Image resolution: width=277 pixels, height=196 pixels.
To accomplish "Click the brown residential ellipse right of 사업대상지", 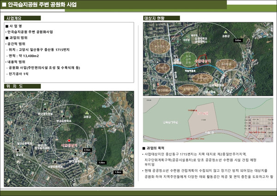I will point(227,64).
